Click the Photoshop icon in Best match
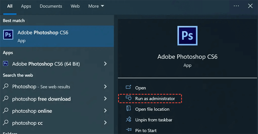The image size is (258, 134). (x=8, y=35)
